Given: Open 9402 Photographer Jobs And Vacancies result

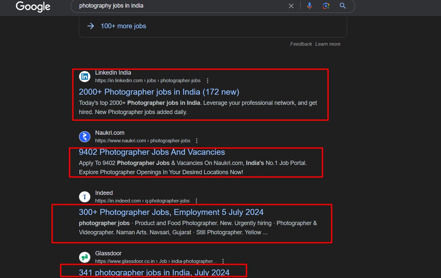Looking at the screenshot, I should (x=152, y=152).
